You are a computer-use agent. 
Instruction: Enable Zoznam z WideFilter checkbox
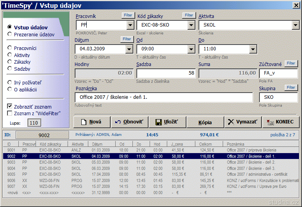click(x=10, y=113)
